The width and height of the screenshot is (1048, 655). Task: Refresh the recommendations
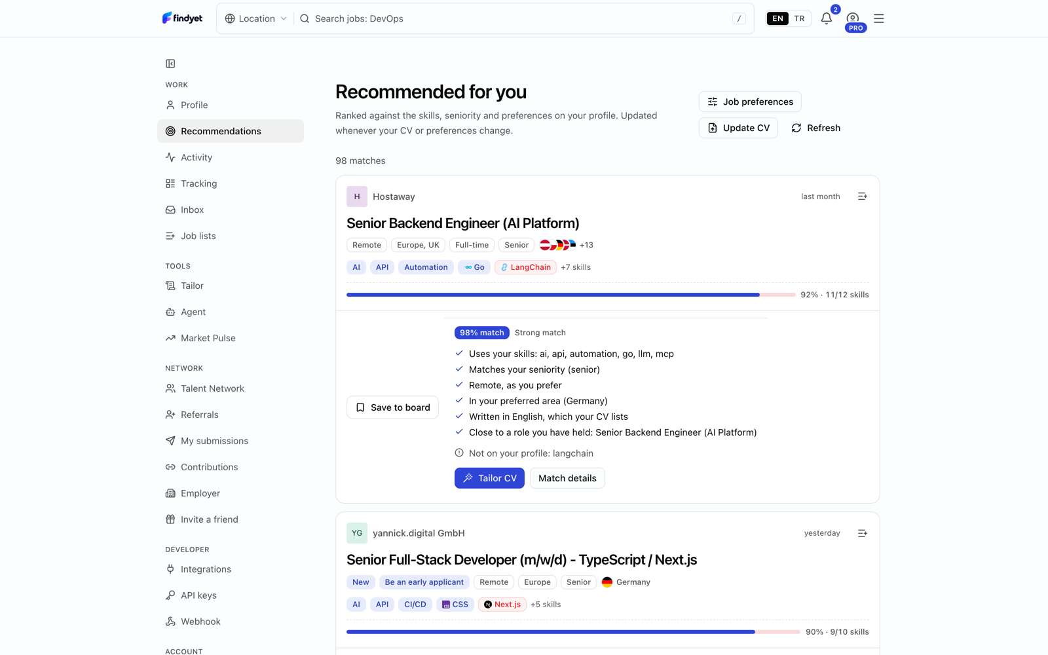815,128
